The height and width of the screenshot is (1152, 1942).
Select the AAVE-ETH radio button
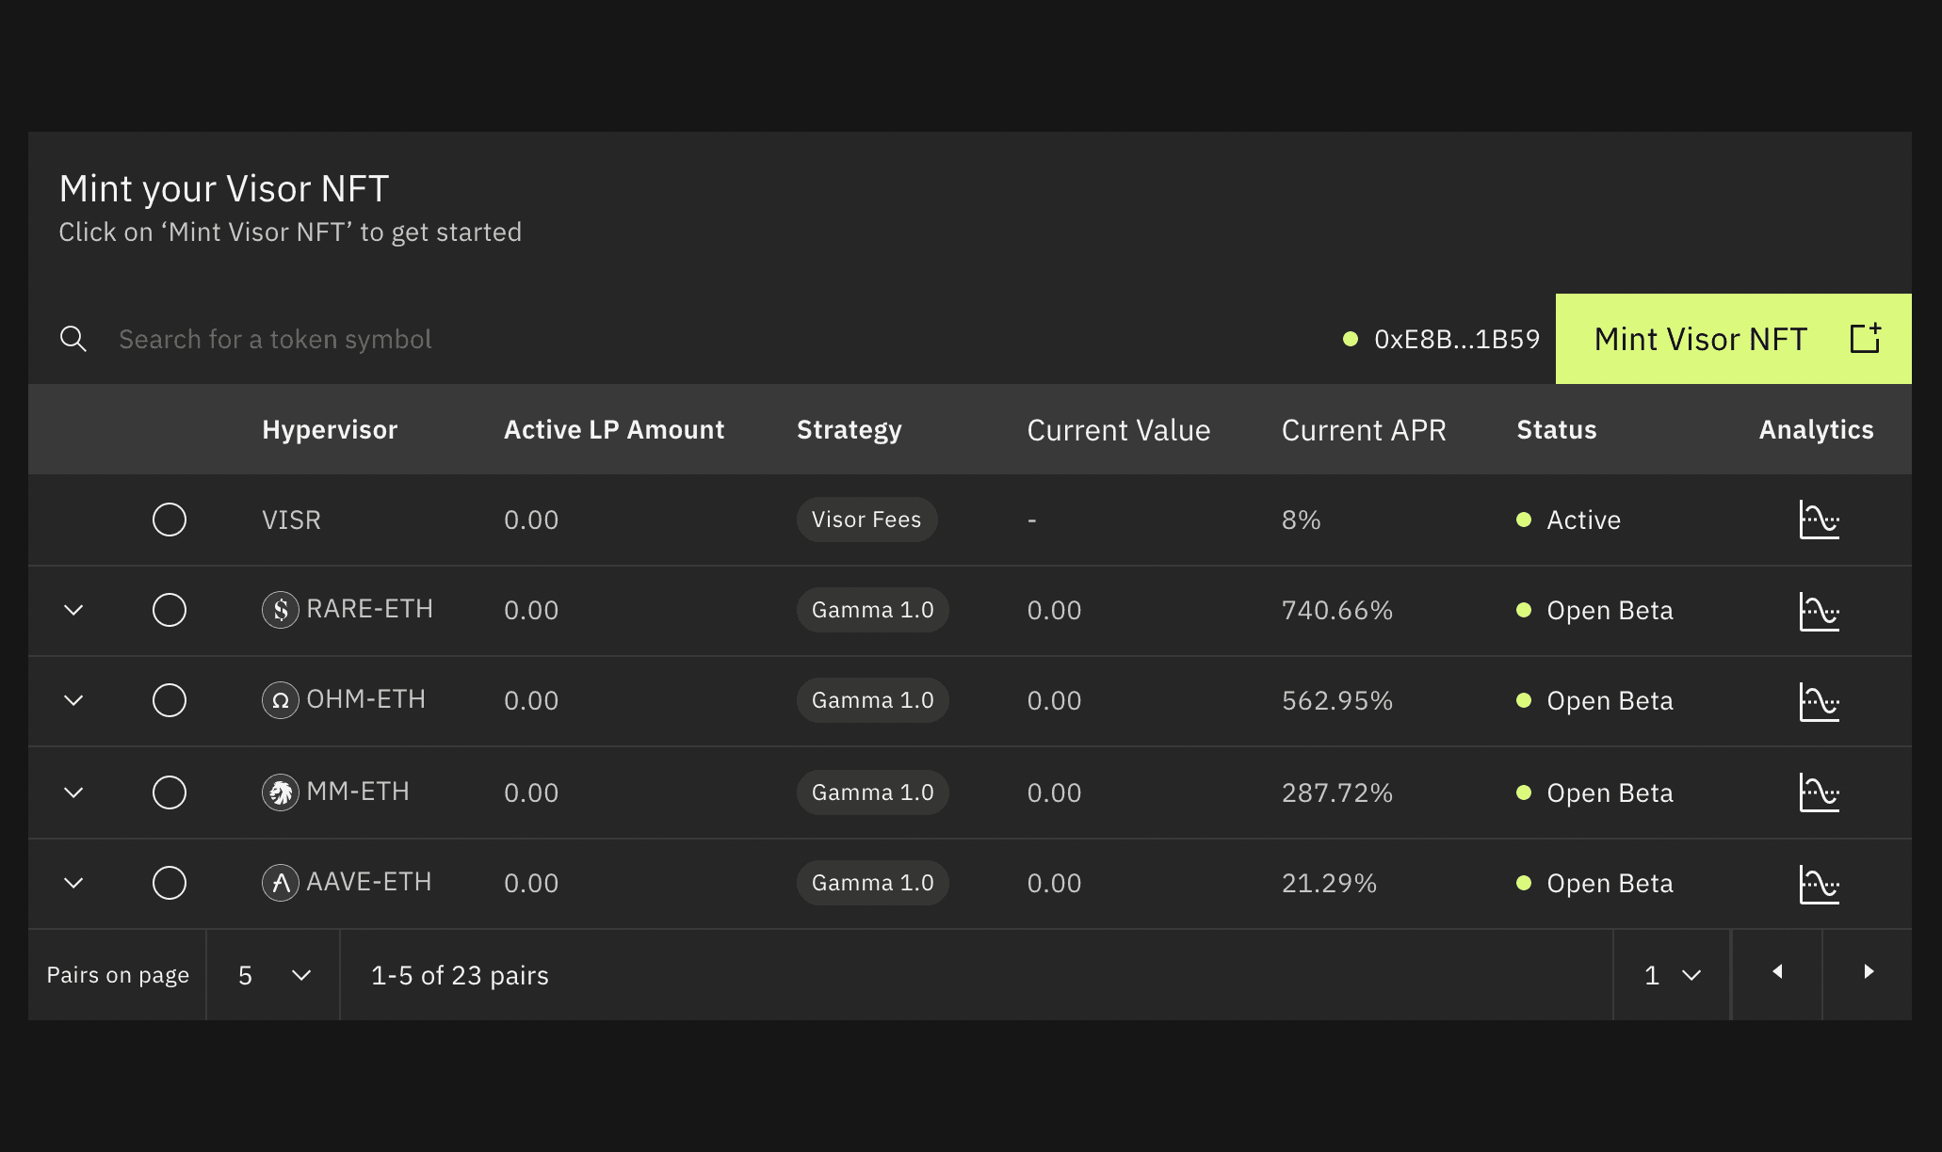170,883
